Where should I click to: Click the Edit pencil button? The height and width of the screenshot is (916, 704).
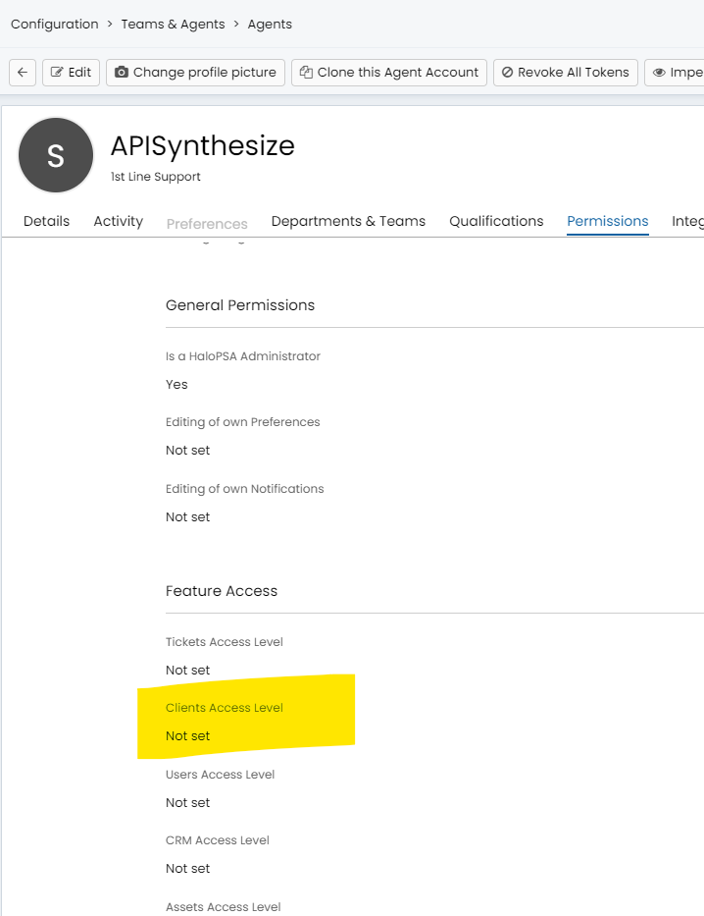click(x=71, y=73)
